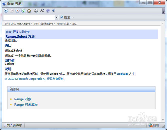The image size is (167, 130).
Task: Click the Range.Select 方法 heading
Action: click(20, 37)
